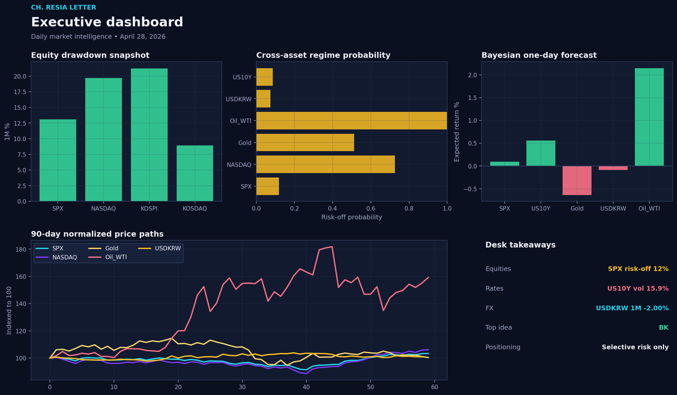Click the KOSDAQ drawdown bar
Screen dimensions: 677x395
point(195,173)
